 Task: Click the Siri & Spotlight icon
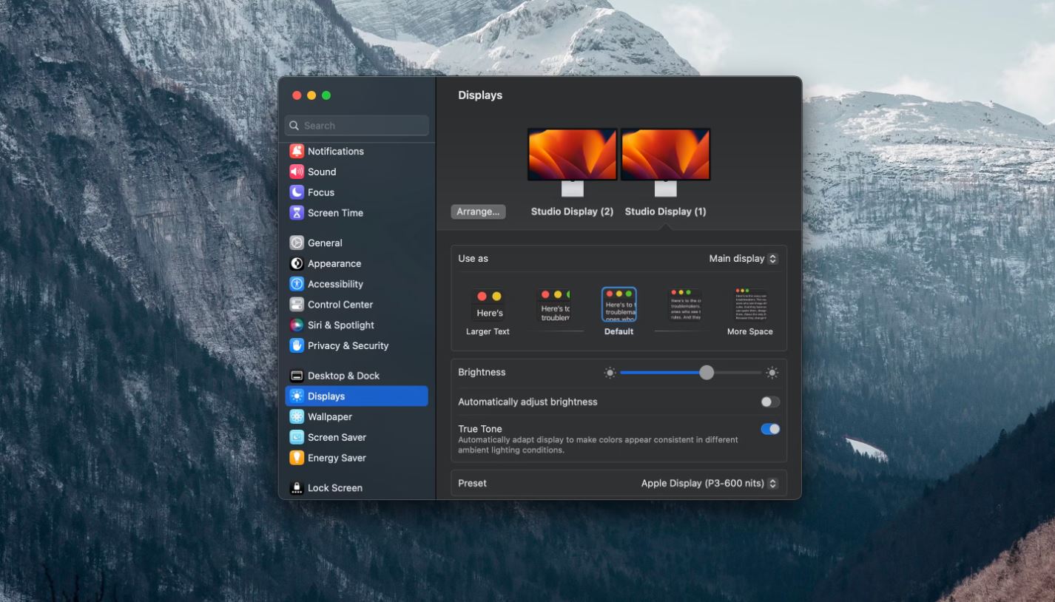point(297,325)
